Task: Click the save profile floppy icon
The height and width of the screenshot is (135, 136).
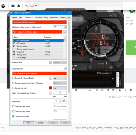Action: (x=111, y=67)
